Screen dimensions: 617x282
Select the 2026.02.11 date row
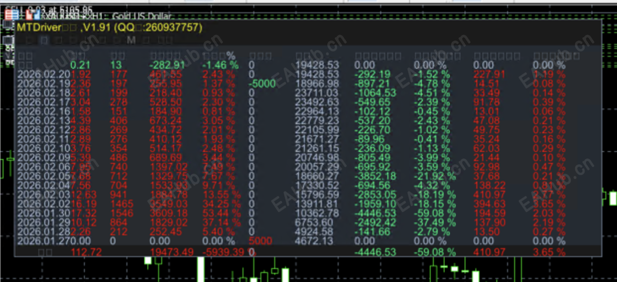coord(44,140)
